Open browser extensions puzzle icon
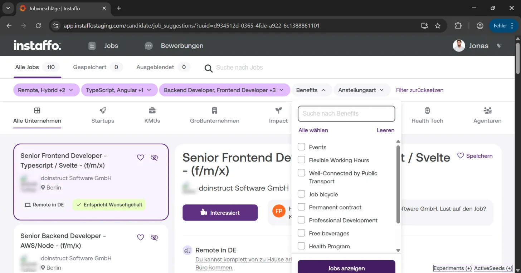Screen dimensions: 521x273 pos(458,26)
